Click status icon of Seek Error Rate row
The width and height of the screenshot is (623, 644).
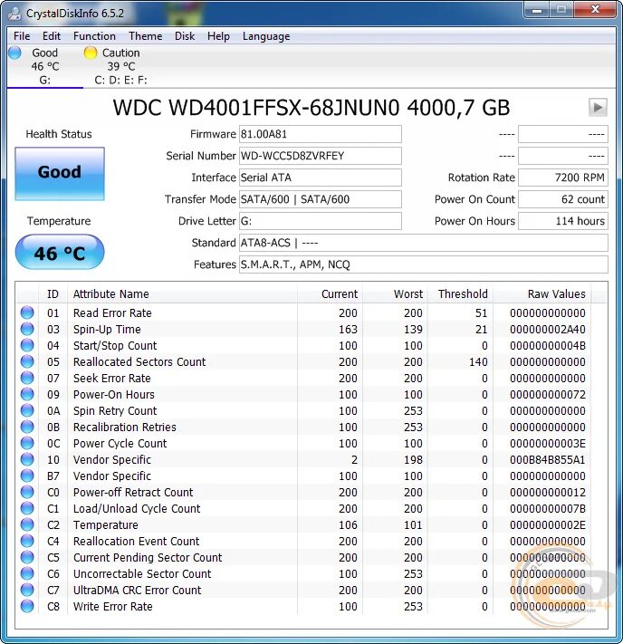(27, 378)
